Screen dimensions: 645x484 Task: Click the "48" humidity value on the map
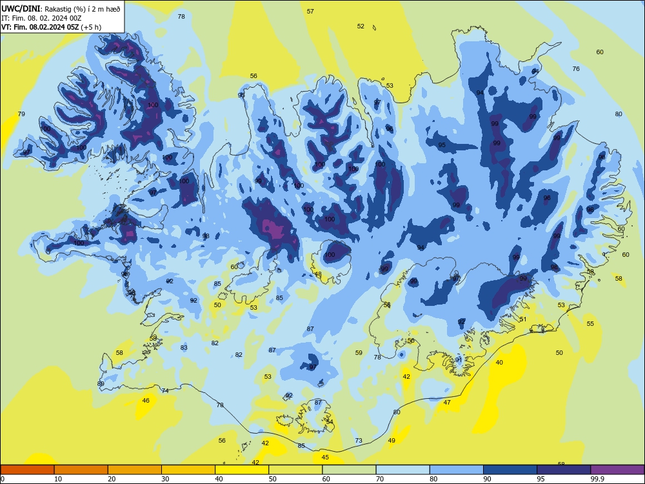coord(318,274)
